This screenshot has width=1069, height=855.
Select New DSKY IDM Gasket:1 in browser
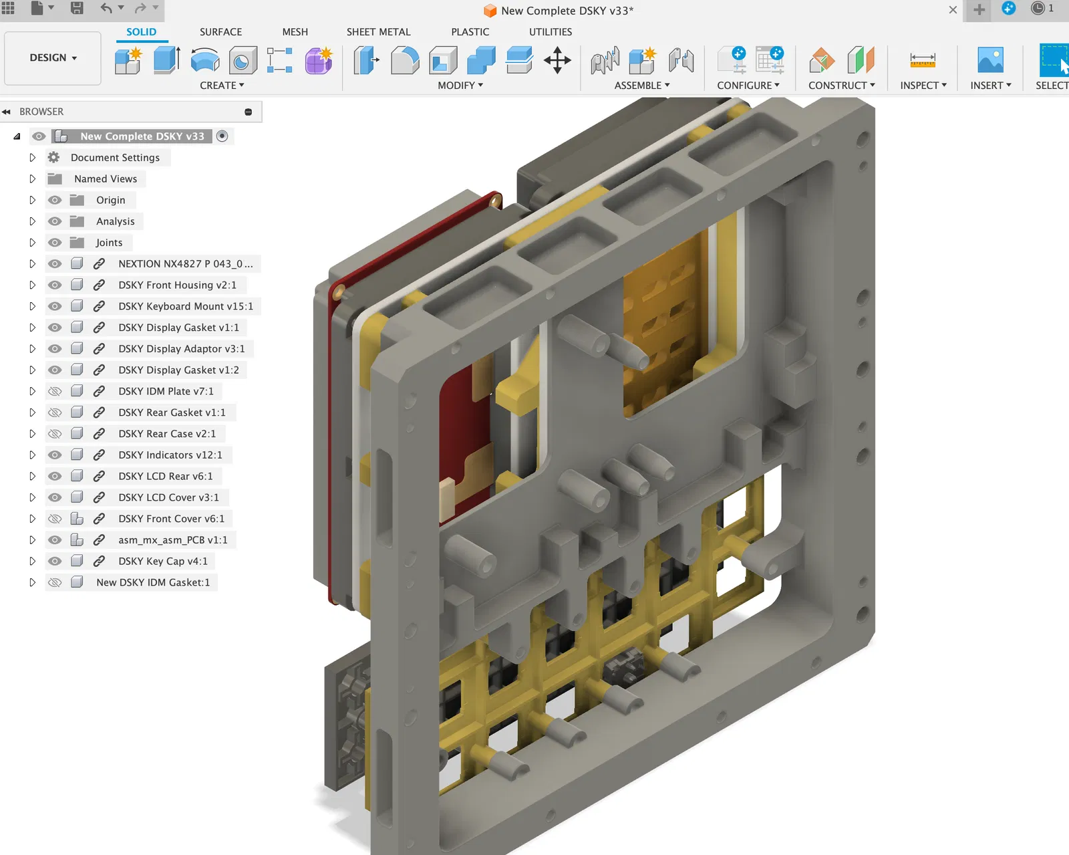coord(153,582)
